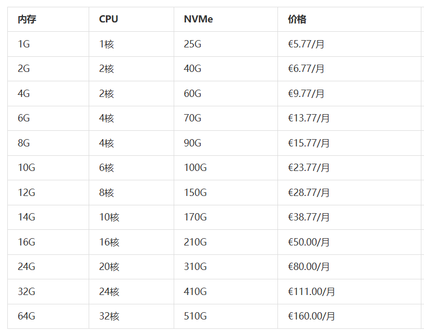Click the 6核 CPU cell
This screenshot has width=424, height=332.
[x=106, y=168]
